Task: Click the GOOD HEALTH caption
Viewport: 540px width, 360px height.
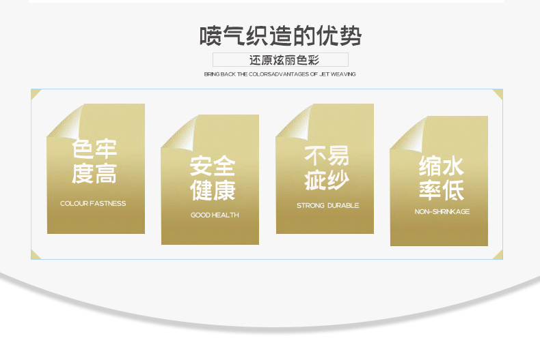Action: point(215,215)
